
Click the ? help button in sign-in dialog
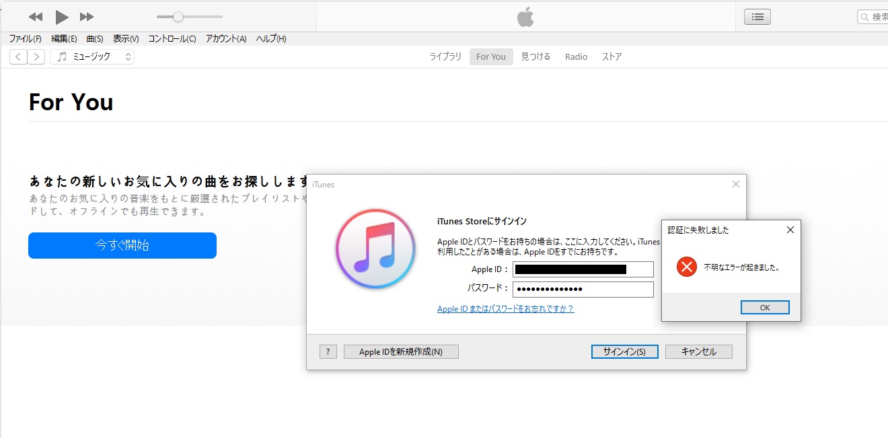328,351
